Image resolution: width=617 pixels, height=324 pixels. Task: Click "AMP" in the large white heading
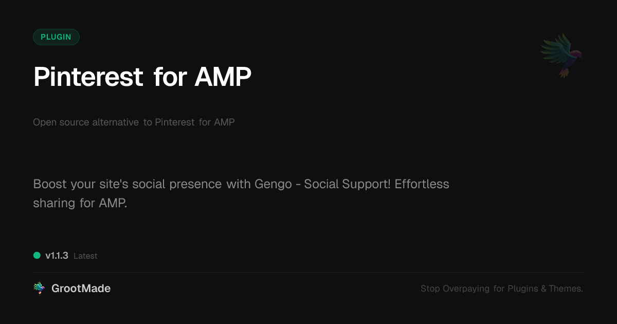click(223, 77)
